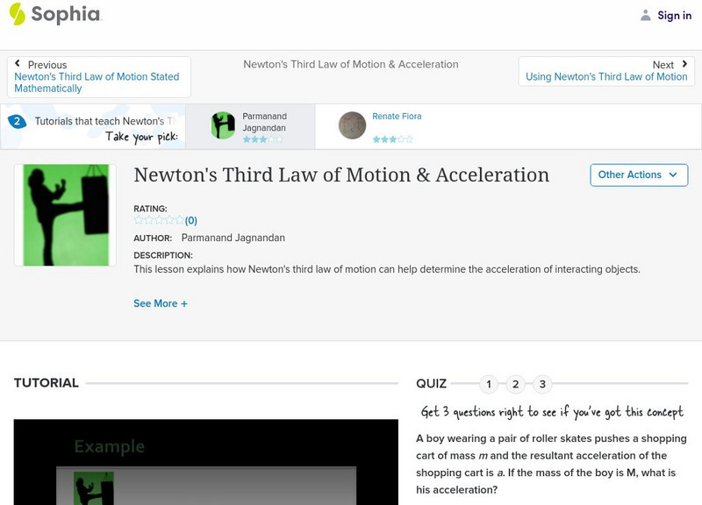Viewport: 702px width, 505px height.
Task: Click 'Tutorials that teach Newton's' text
Action: (104, 121)
